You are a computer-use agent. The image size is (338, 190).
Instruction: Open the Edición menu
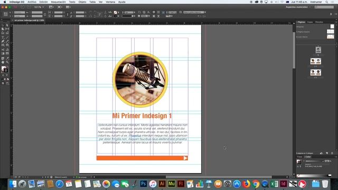tap(43, 2)
